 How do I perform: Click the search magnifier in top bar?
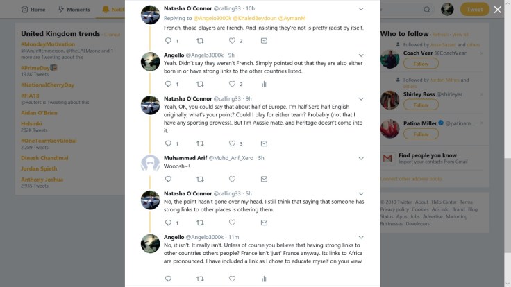pos(427,10)
